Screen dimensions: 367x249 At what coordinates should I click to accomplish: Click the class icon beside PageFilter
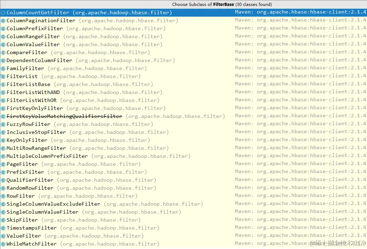pyautogui.click(x=3, y=164)
